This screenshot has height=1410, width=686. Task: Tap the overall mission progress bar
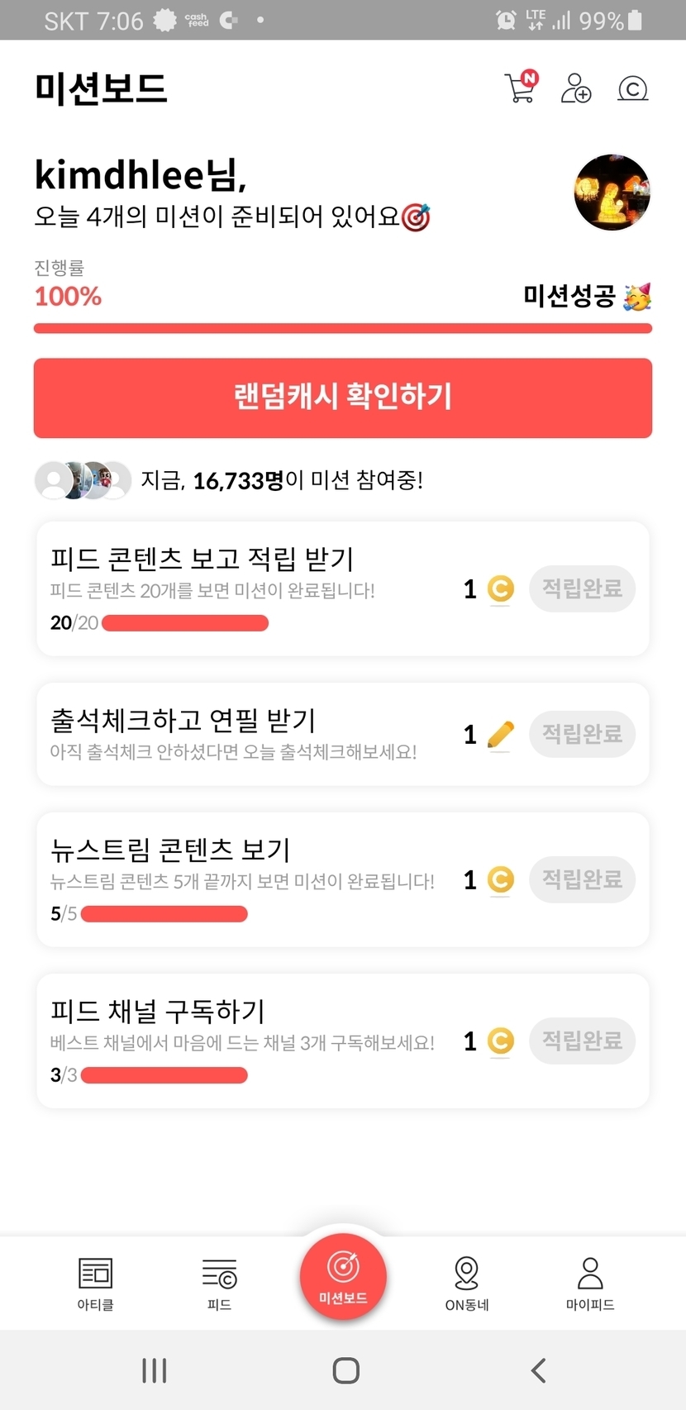point(342,328)
